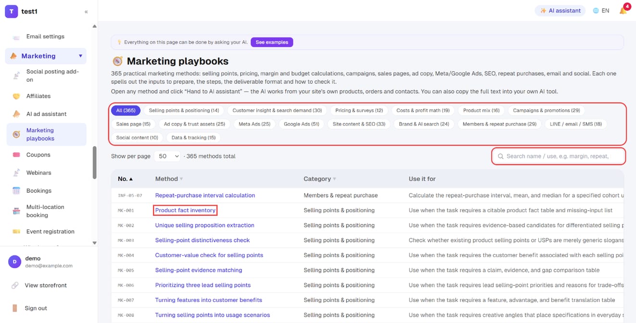Click the search name / use field

tap(558, 156)
